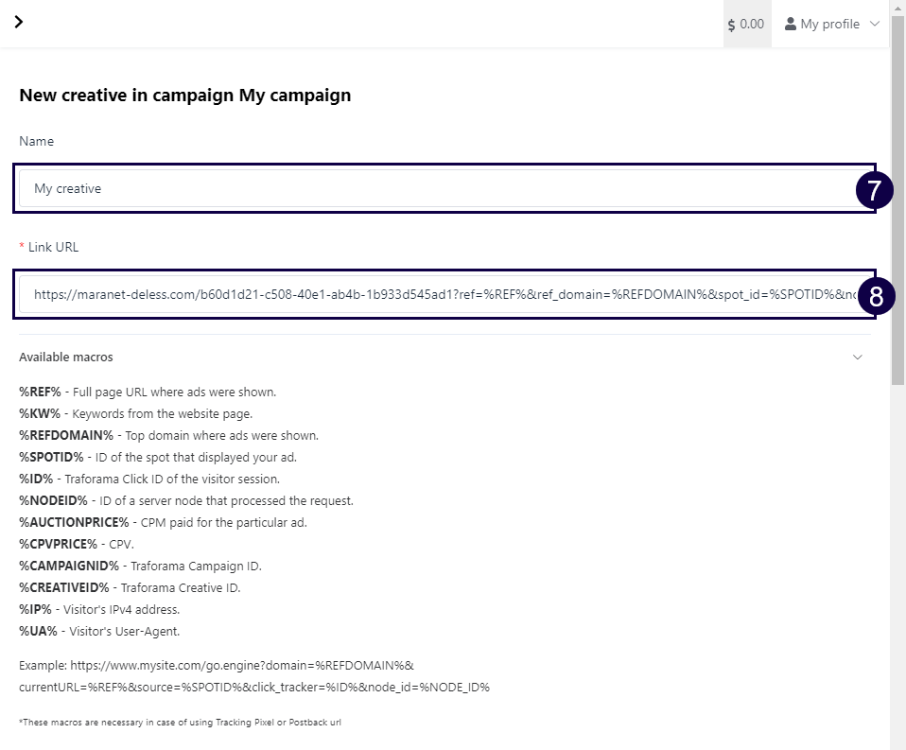Image resolution: width=906 pixels, height=750 pixels.
Task: Select the %KW% macro
Action: [40, 413]
